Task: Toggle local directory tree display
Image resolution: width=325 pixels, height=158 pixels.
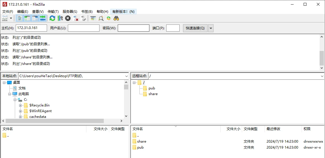Action: (x=27, y=19)
